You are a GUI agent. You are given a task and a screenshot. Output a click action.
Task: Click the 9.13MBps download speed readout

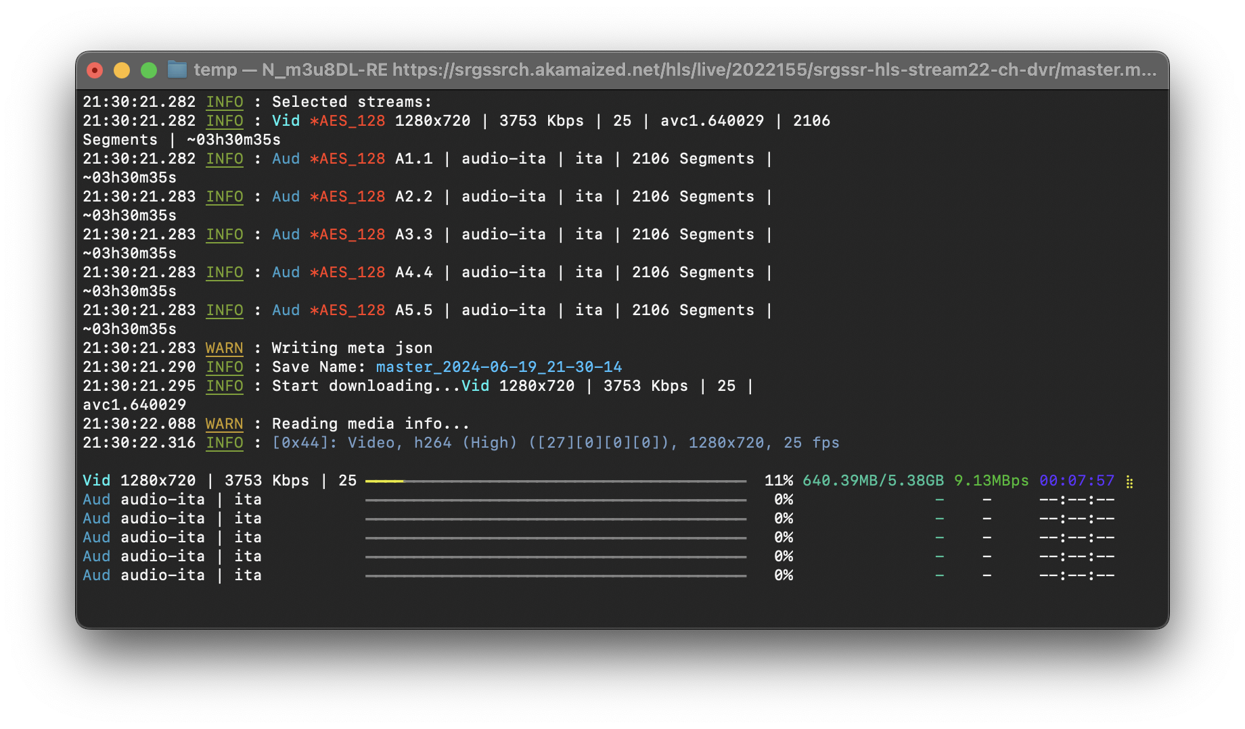(x=991, y=481)
